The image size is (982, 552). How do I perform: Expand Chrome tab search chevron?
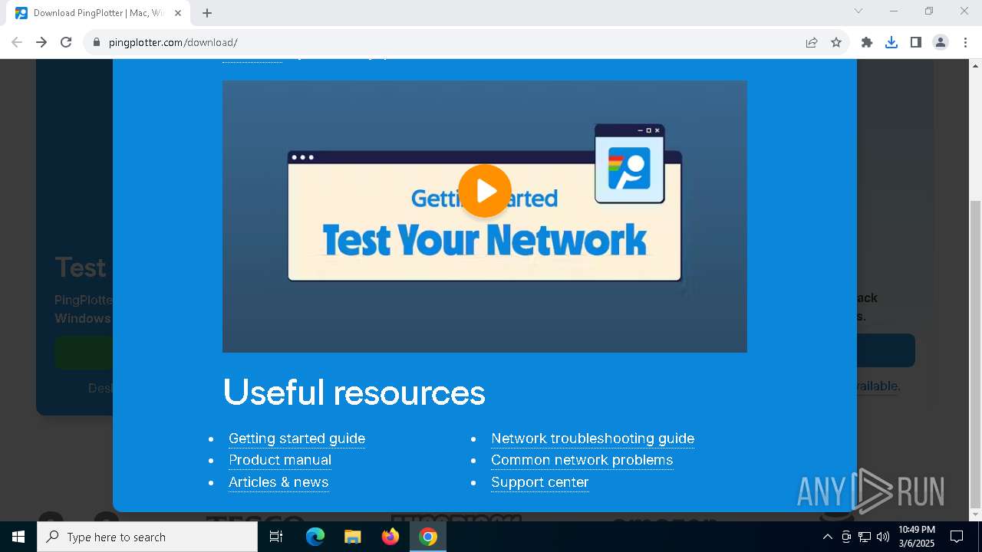tap(858, 11)
